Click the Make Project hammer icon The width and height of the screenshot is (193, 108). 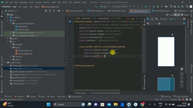click(x=96, y=7)
